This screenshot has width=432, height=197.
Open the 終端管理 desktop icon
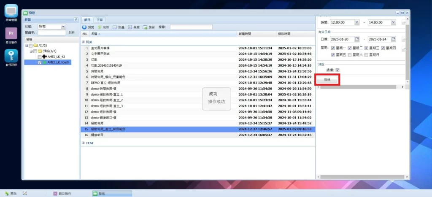11,11
